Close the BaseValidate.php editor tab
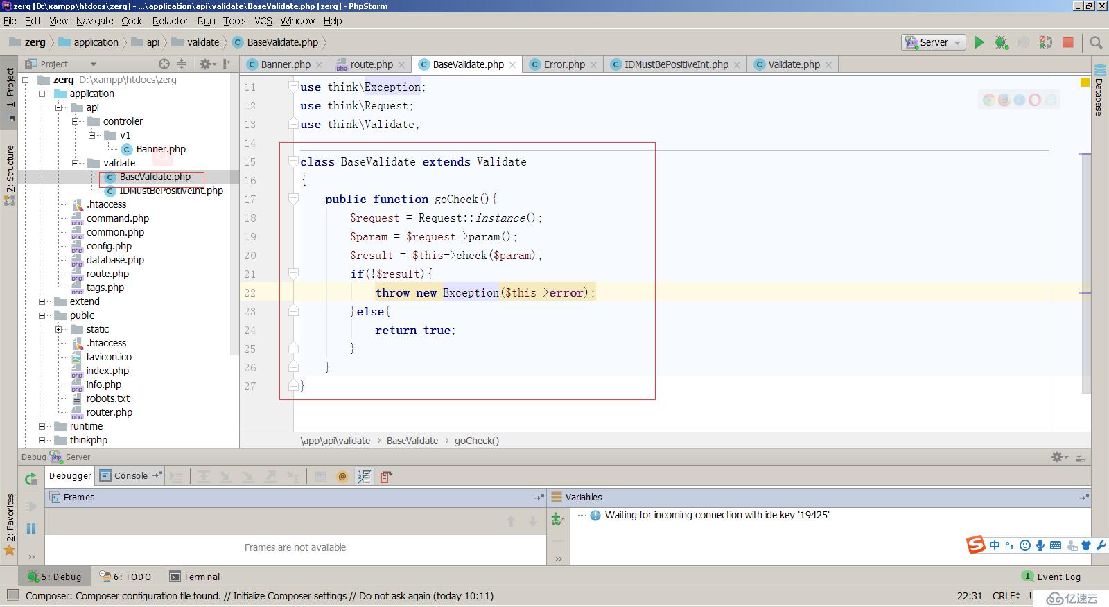This screenshot has height=607, width=1109. pos(512,64)
